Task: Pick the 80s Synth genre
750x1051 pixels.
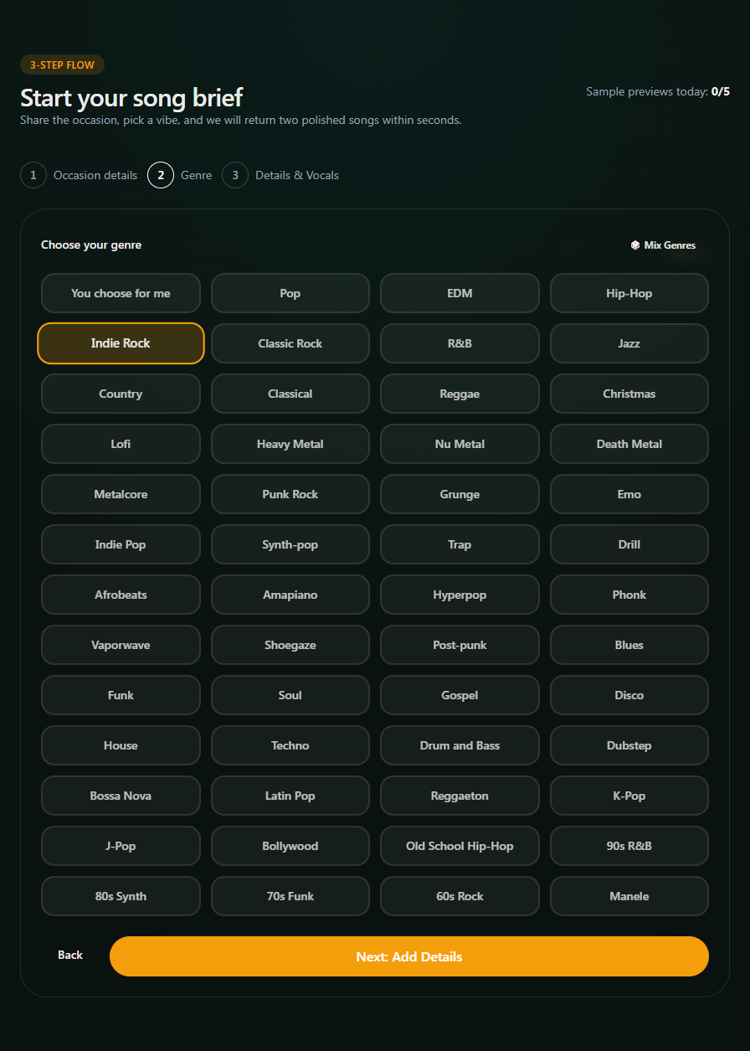Action: [x=121, y=896]
